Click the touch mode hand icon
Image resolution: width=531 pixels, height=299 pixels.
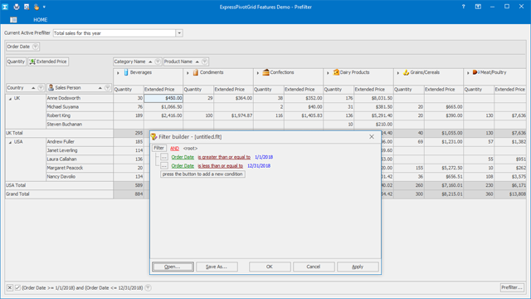[37, 7]
